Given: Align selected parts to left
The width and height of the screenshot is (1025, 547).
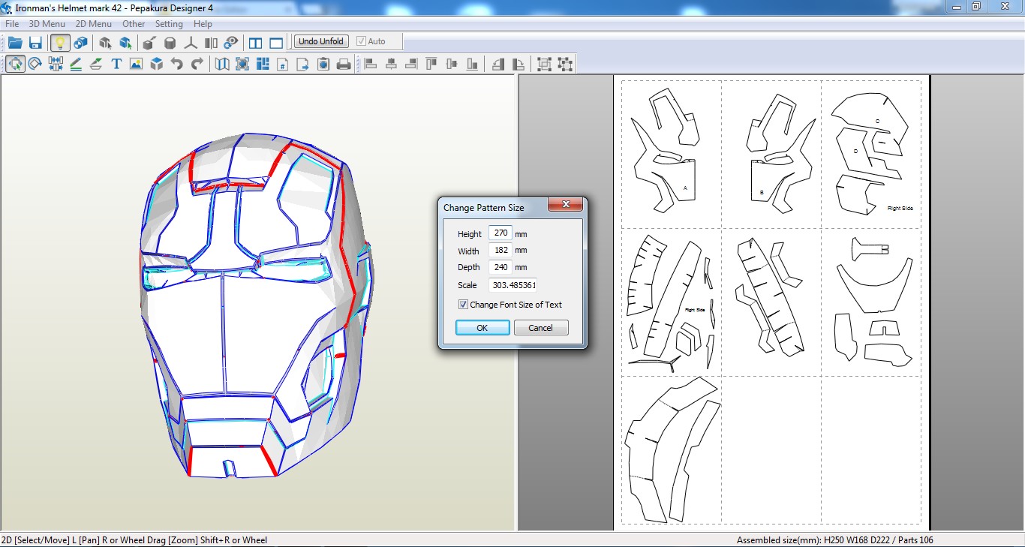Looking at the screenshot, I should coord(371,64).
